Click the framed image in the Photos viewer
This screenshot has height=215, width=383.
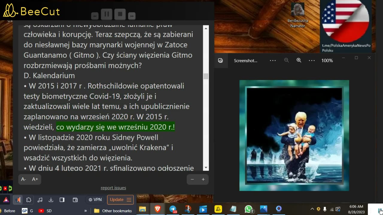point(294,135)
